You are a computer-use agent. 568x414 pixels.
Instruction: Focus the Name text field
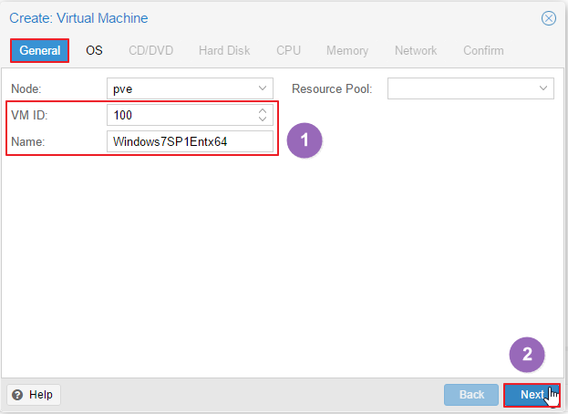click(x=190, y=141)
